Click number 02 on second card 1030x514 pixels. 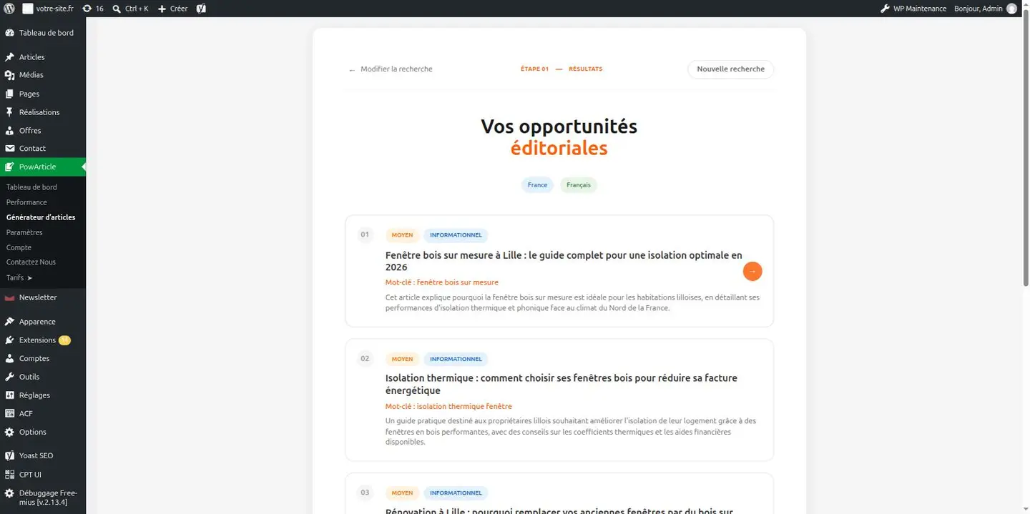pyautogui.click(x=365, y=358)
